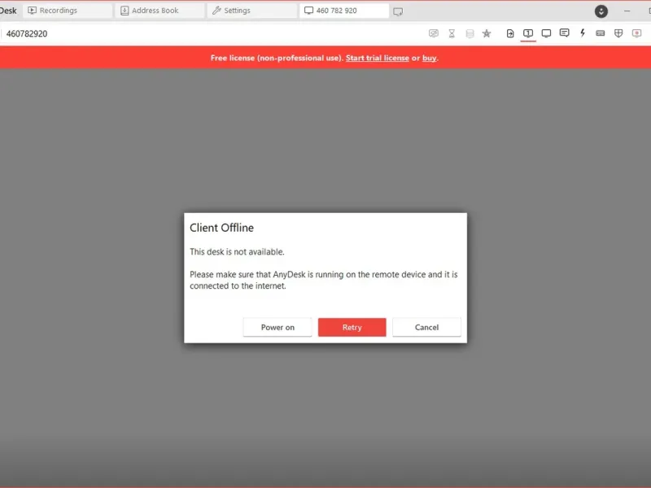Click the shield permissions icon
Viewport: 651px width, 488px height.
click(x=618, y=33)
